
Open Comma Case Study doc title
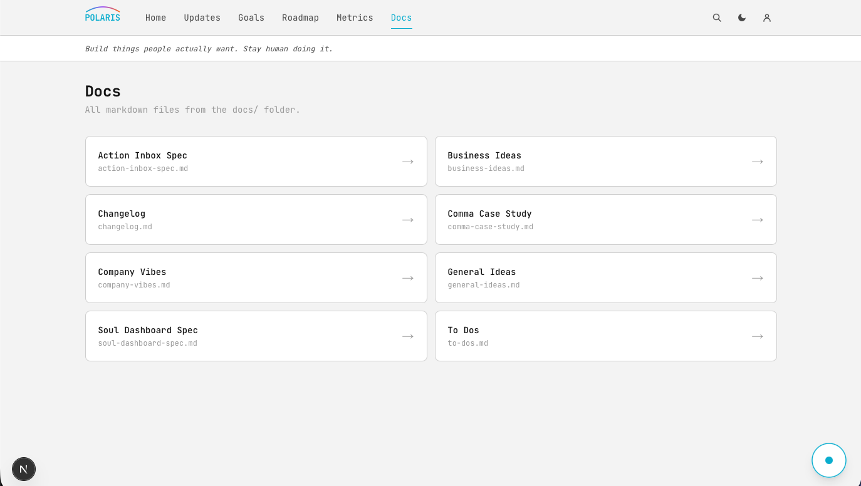(489, 214)
